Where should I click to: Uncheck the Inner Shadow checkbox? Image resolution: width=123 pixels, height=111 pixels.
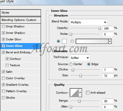pyautogui.click(x=3, y=33)
